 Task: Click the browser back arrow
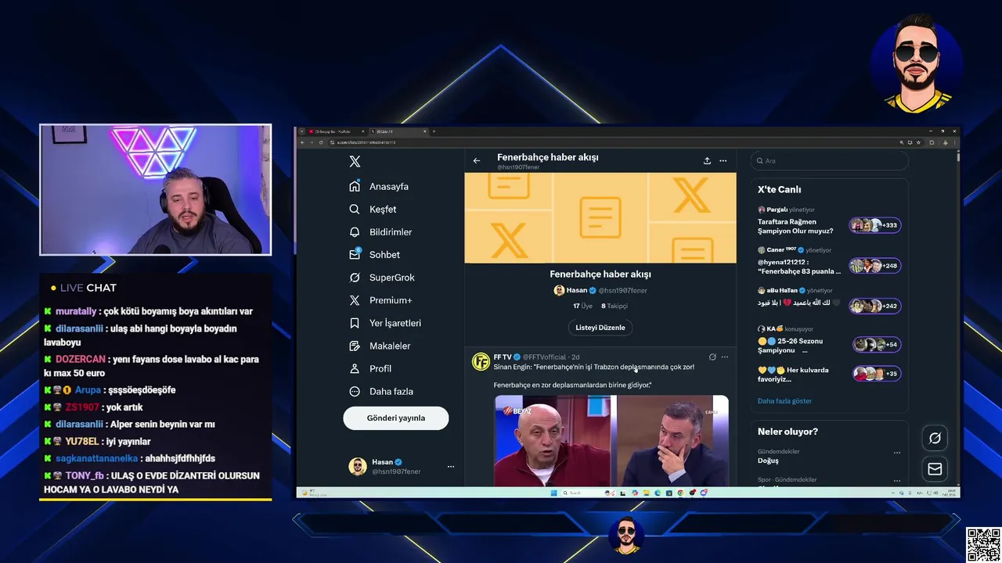coord(302,142)
